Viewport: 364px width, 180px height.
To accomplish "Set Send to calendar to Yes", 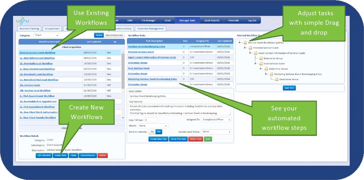I will click(152, 132).
